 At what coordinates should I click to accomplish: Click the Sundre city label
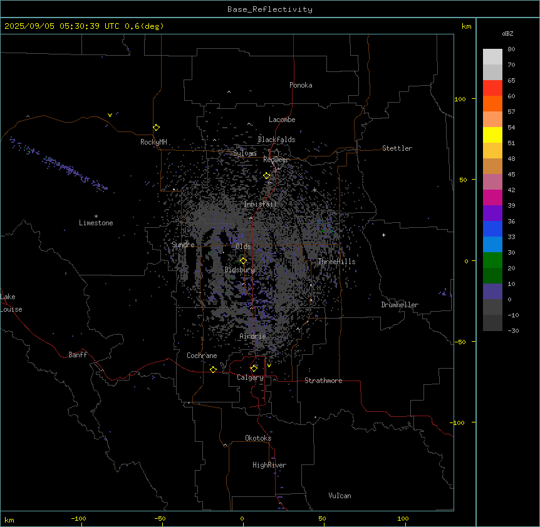tap(183, 245)
